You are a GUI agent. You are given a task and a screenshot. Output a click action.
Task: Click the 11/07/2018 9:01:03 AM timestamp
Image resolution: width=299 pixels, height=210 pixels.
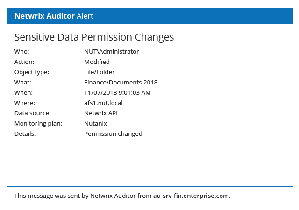(117, 92)
